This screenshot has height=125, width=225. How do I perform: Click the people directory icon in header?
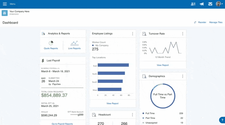click(x=193, y=4)
